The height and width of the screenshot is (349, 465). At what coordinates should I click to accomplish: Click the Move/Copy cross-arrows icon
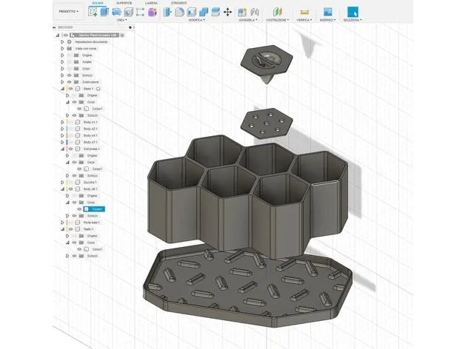click(227, 12)
